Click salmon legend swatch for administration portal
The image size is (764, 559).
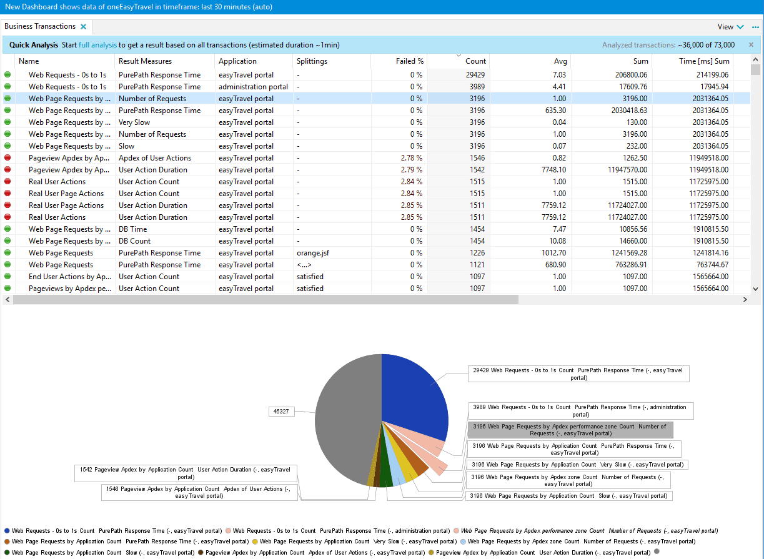point(228,530)
